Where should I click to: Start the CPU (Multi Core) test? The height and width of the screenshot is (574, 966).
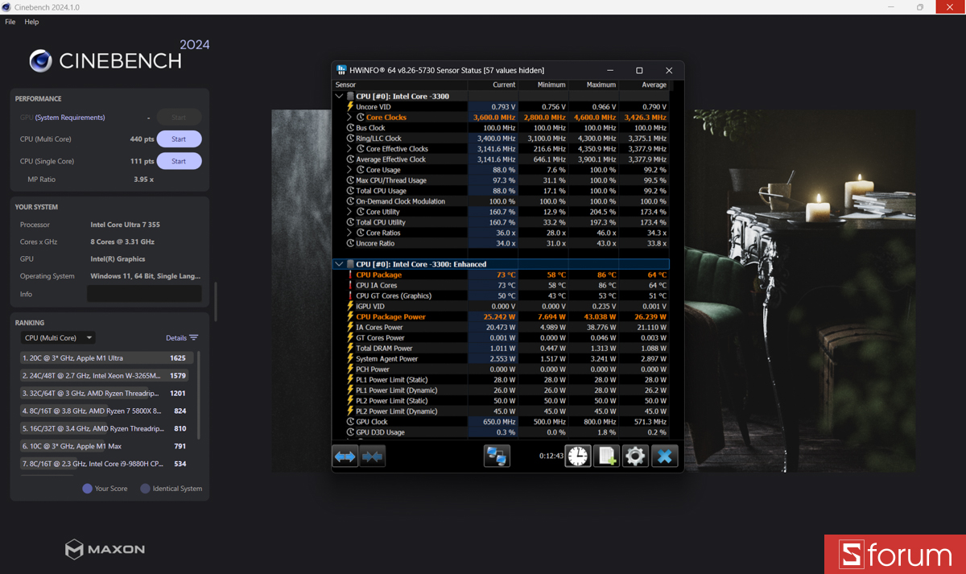pos(179,139)
